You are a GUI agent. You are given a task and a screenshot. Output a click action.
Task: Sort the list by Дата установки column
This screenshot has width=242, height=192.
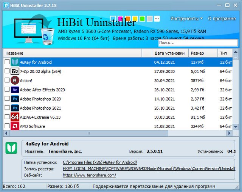pyautogui.click(x=169, y=53)
